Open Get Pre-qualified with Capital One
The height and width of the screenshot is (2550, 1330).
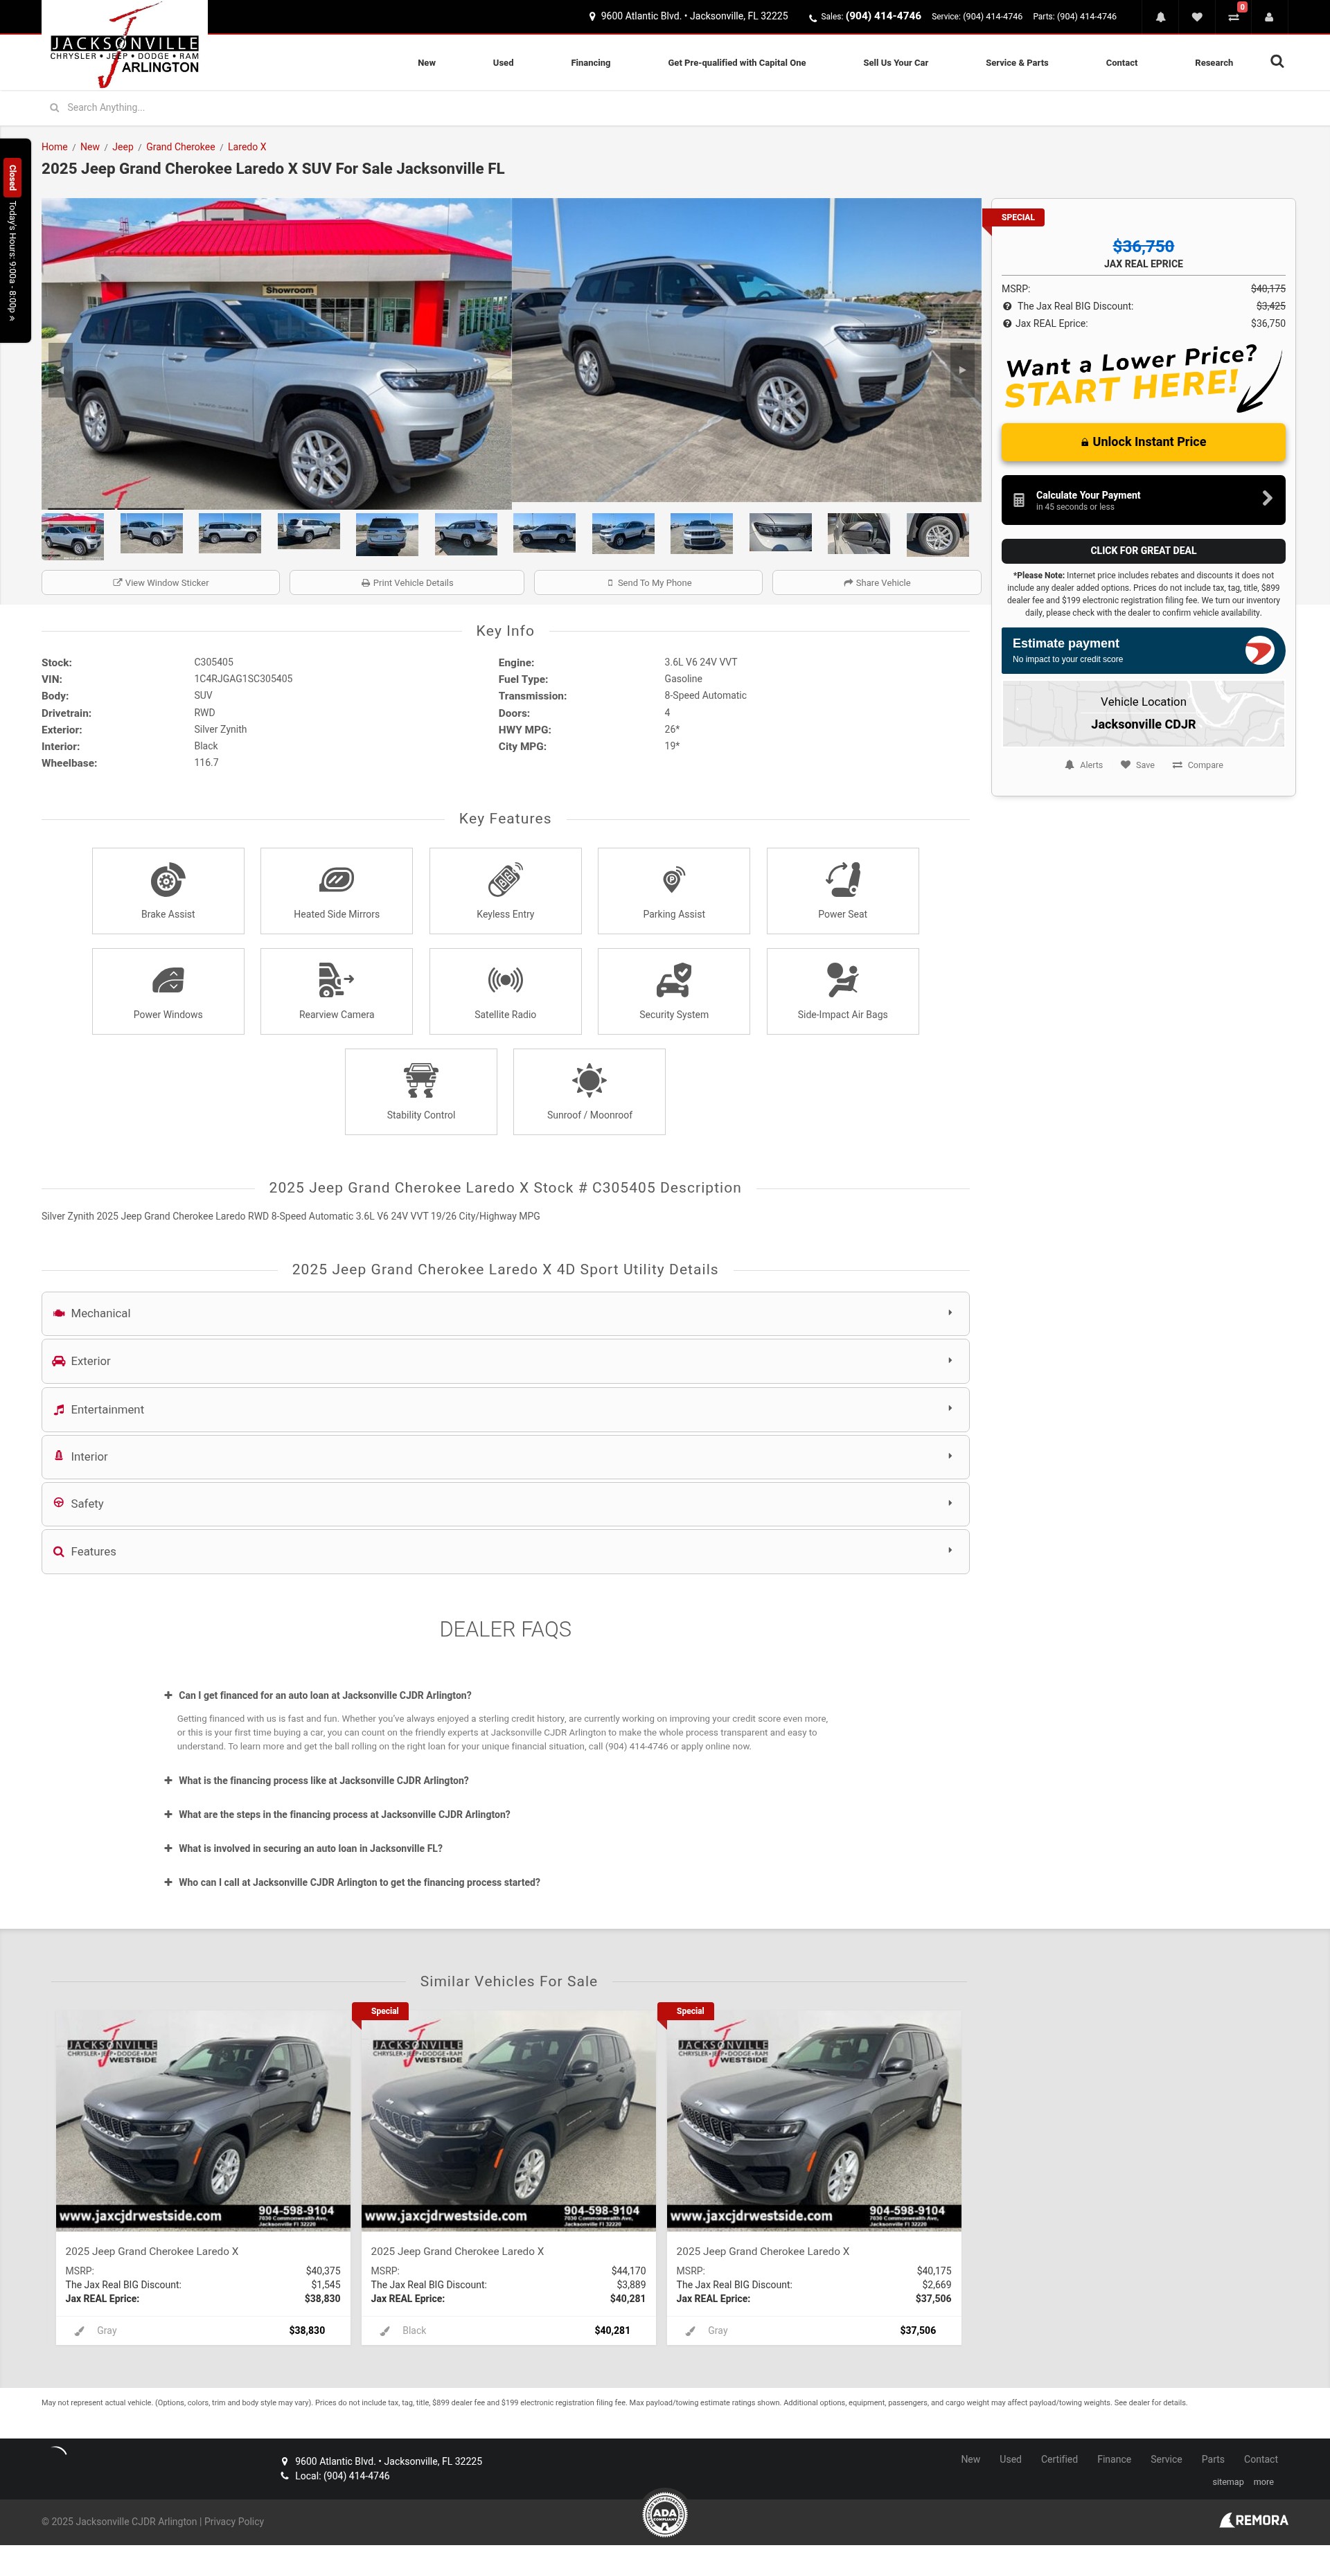737,62
